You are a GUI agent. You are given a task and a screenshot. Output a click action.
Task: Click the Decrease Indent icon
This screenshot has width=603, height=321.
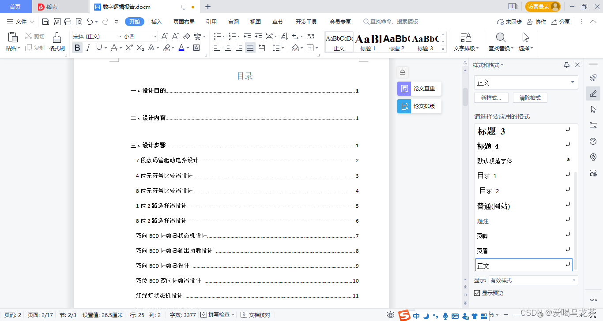[x=247, y=36]
